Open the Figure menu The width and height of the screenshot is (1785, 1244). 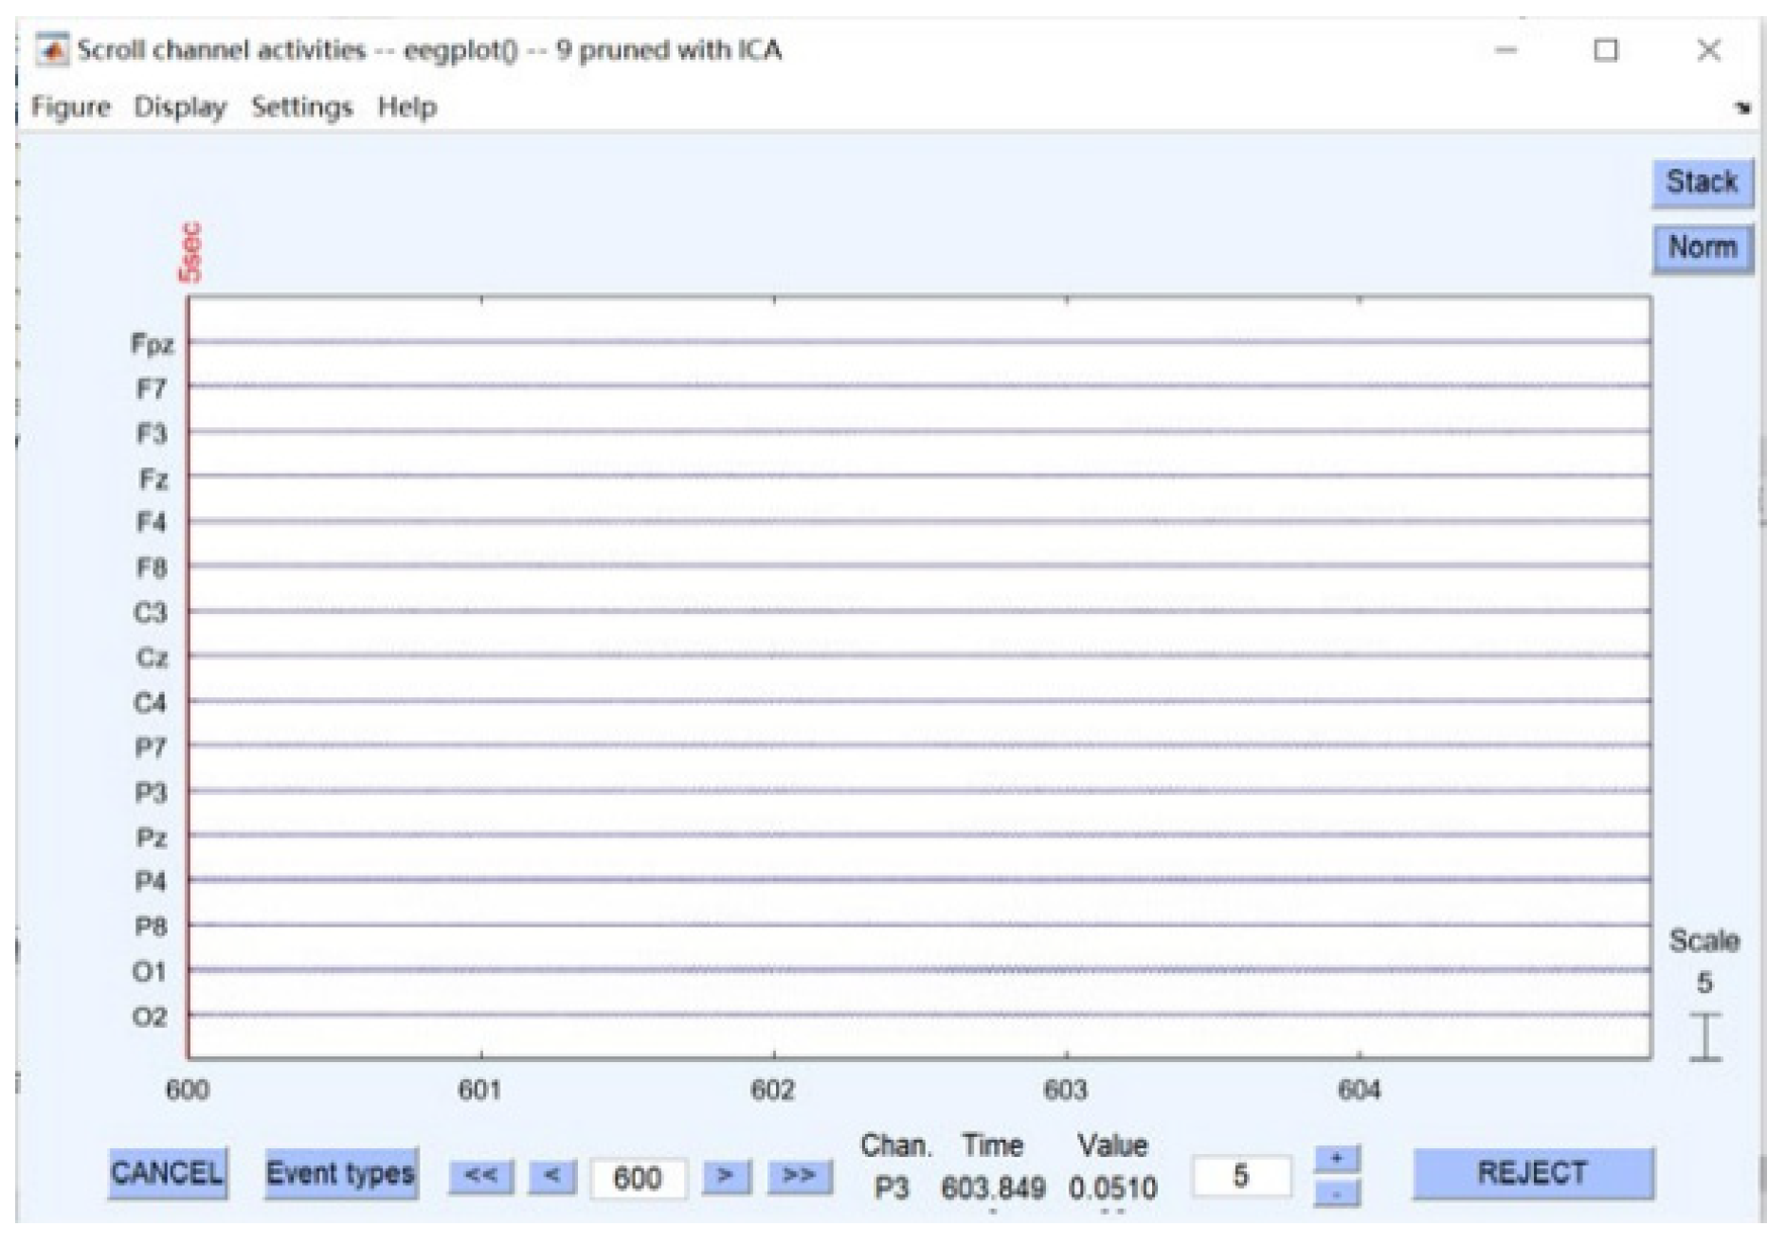click(71, 107)
